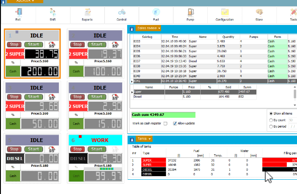Viewport: 297px width, 194px height.
Task: Open Reports from the toolbar
Action: [x=87, y=14]
